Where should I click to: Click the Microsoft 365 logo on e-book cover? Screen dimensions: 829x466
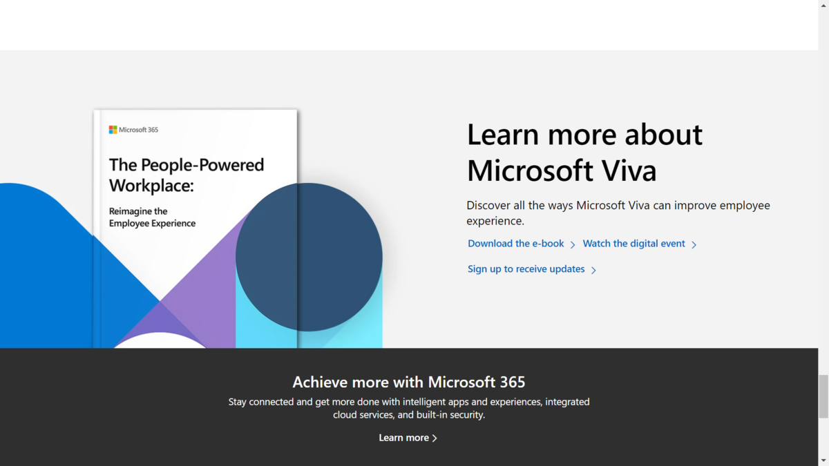(133, 129)
